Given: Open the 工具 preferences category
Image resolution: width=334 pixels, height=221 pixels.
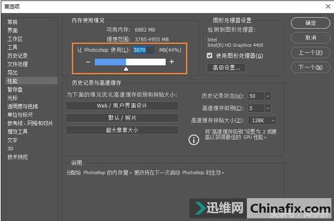Looking at the screenshot, I should pyautogui.click(x=13, y=47).
